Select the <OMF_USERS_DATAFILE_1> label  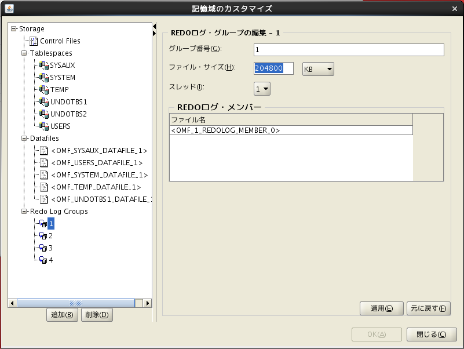click(x=97, y=163)
